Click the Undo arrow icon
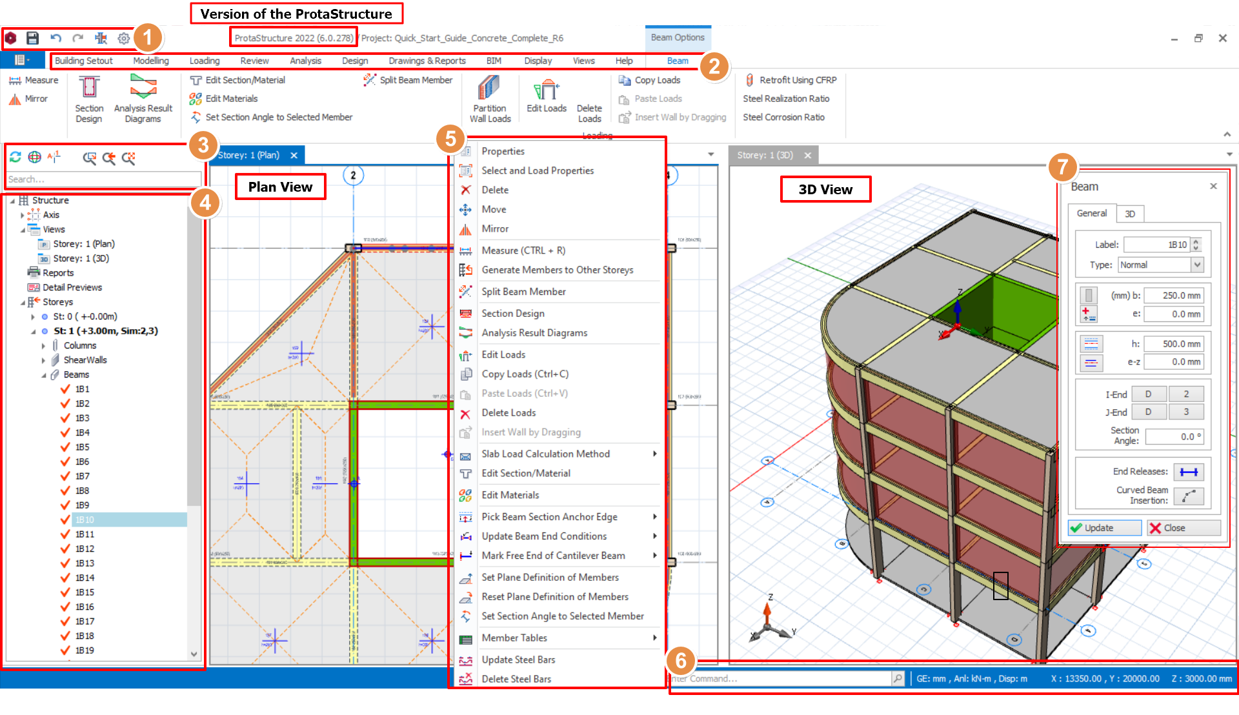1239x715 pixels. pyautogui.click(x=55, y=38)
